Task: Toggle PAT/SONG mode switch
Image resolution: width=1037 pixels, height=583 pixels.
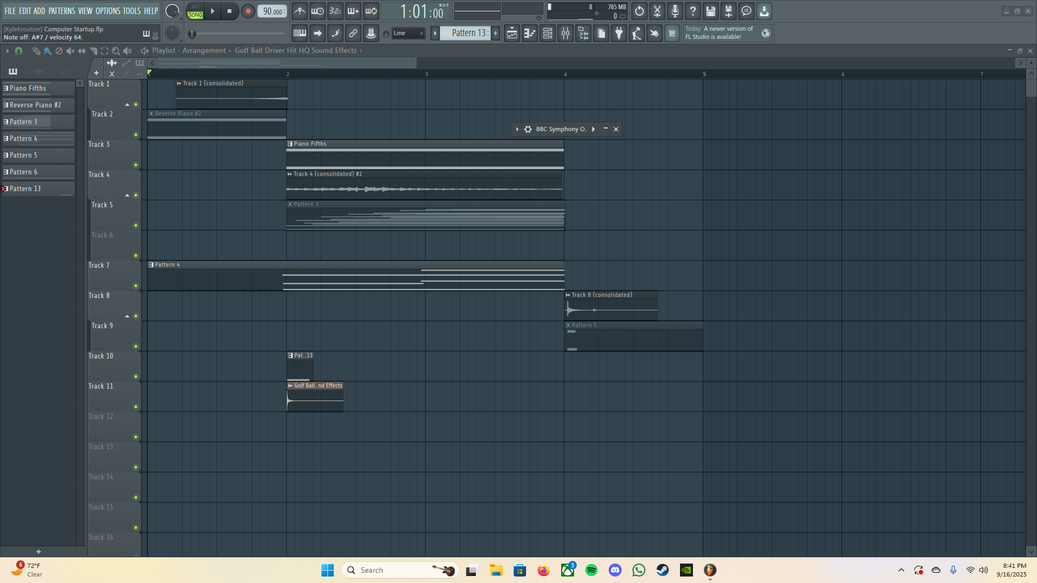Action: [195, 11]
